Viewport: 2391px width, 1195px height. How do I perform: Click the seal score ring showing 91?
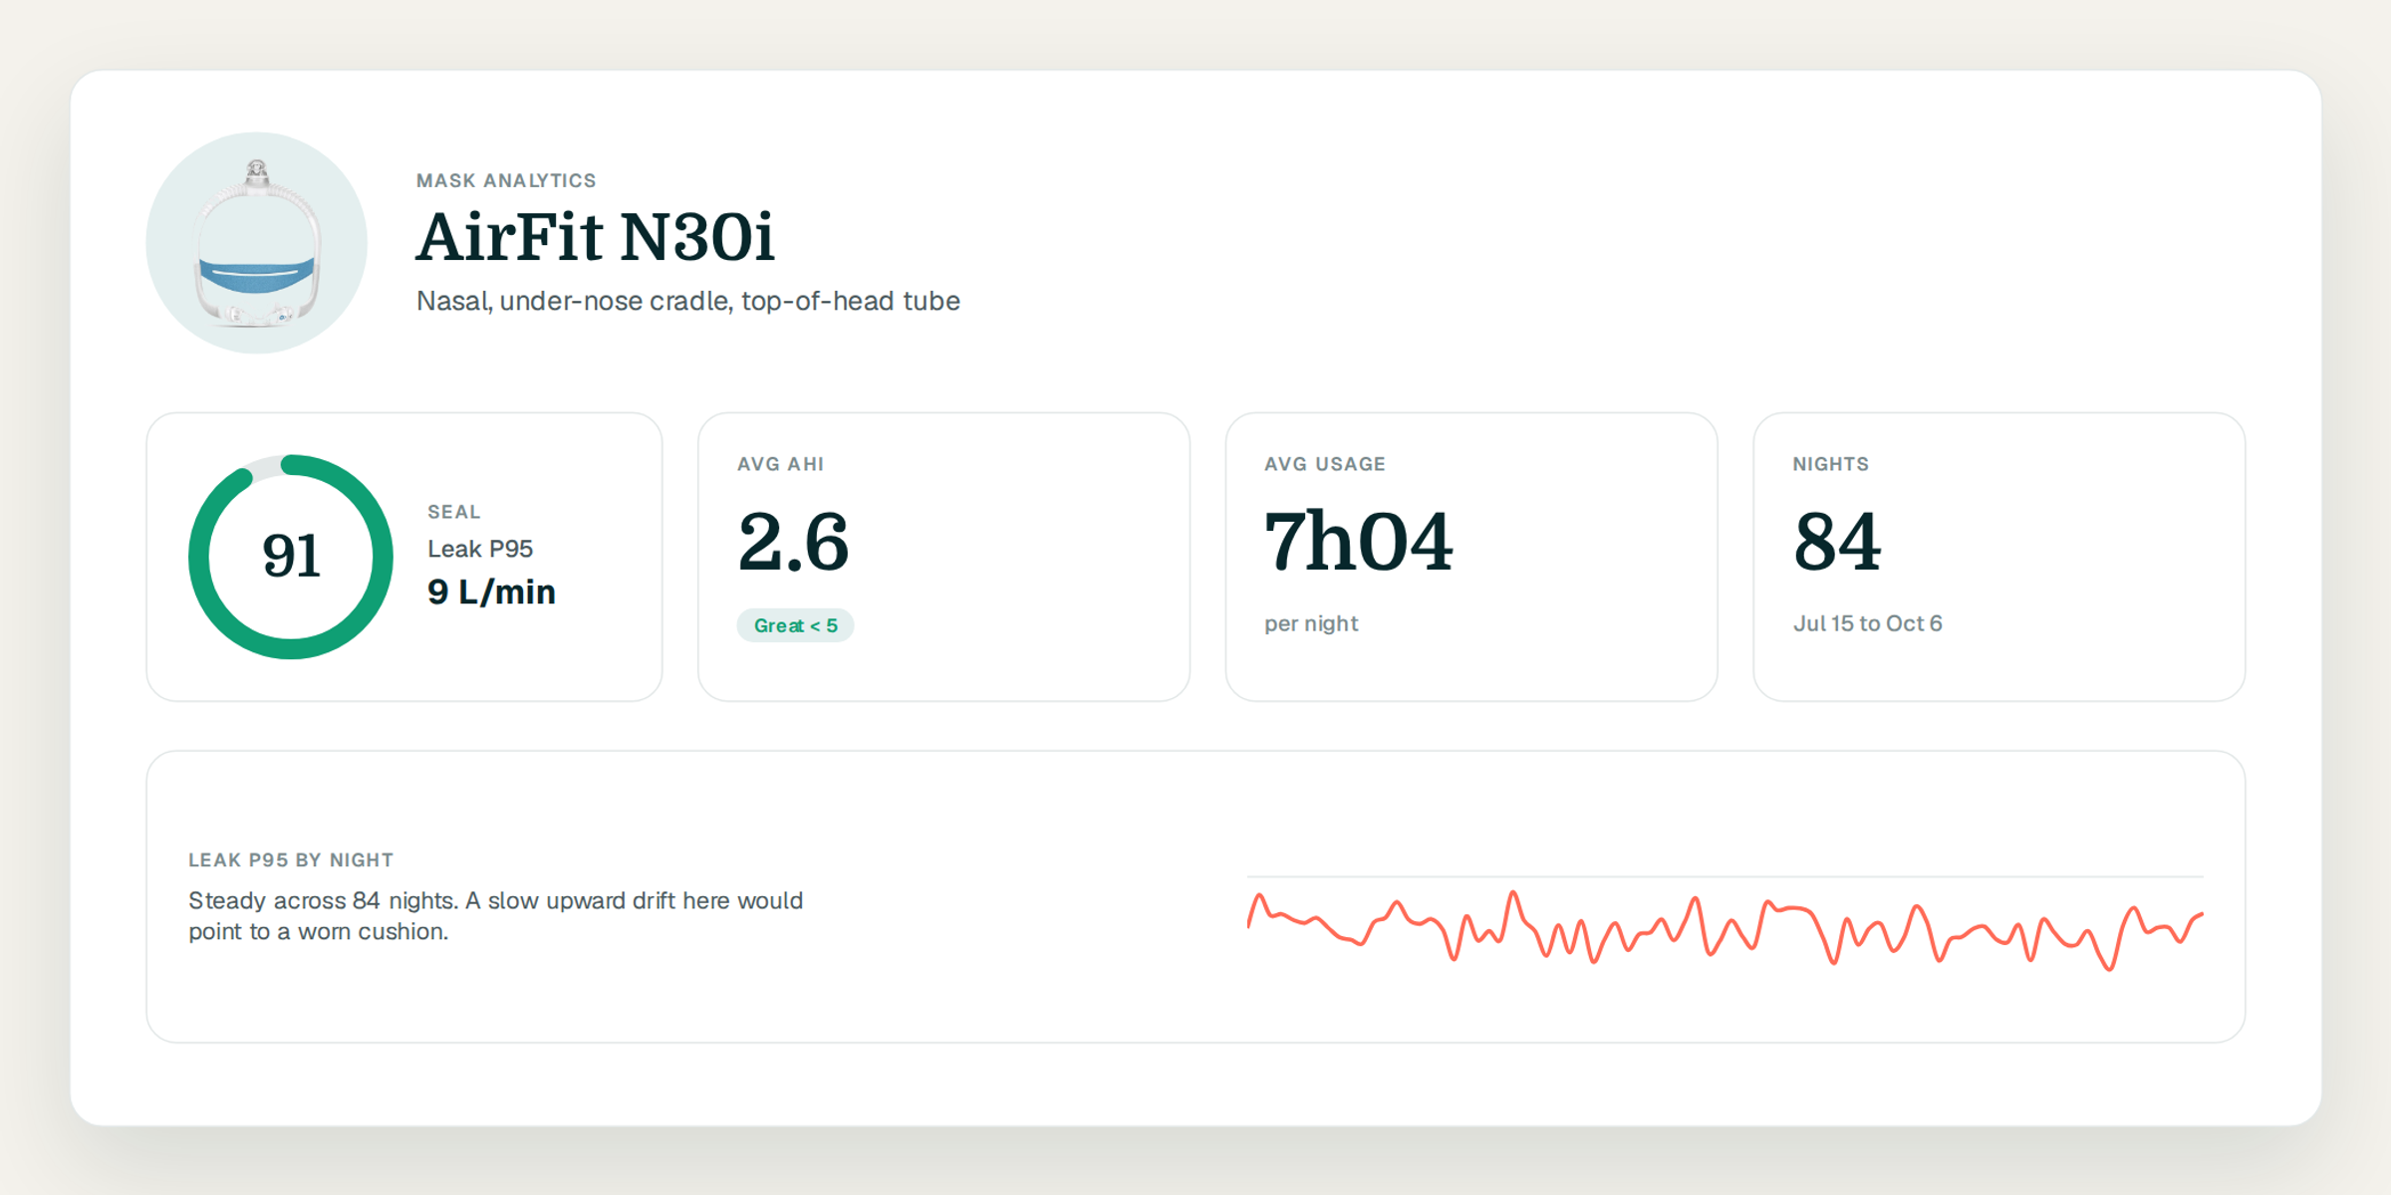tap(291, 557)
